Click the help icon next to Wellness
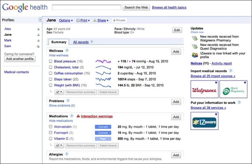Screen dimensions: 252x164 [x=67, y=50]
